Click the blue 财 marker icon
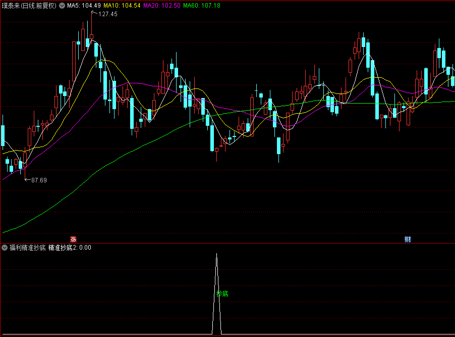Viewport: 455px width, 337px height. point(408,239)
